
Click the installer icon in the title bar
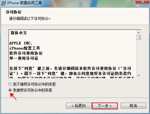[x=3, y=3]
